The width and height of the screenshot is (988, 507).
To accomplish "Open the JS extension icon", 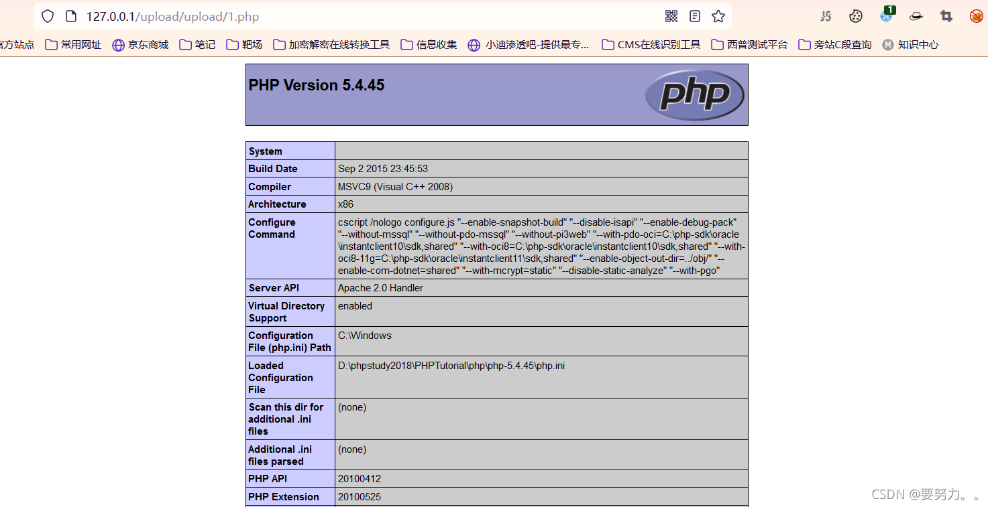I will click(826, 16).
